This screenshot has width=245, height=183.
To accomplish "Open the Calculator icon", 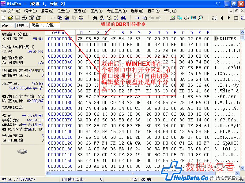I will (x=194, y=18).
